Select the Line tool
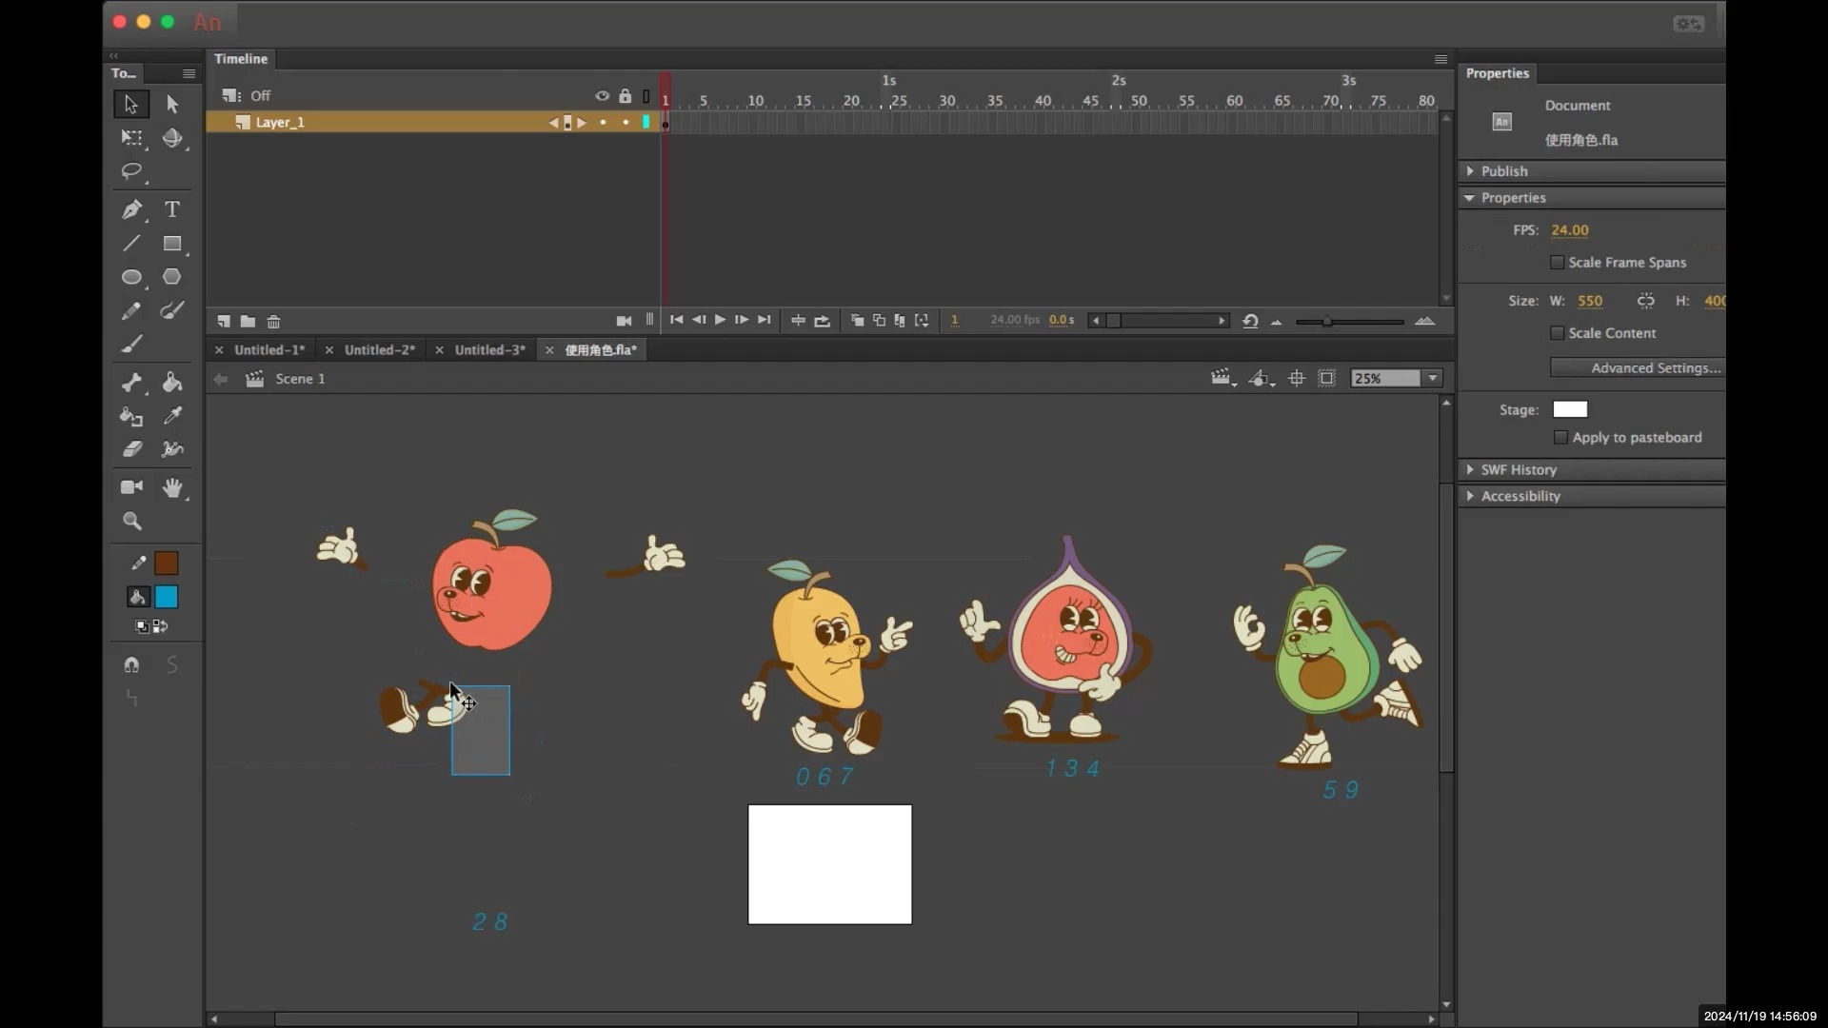 [131, 244]
